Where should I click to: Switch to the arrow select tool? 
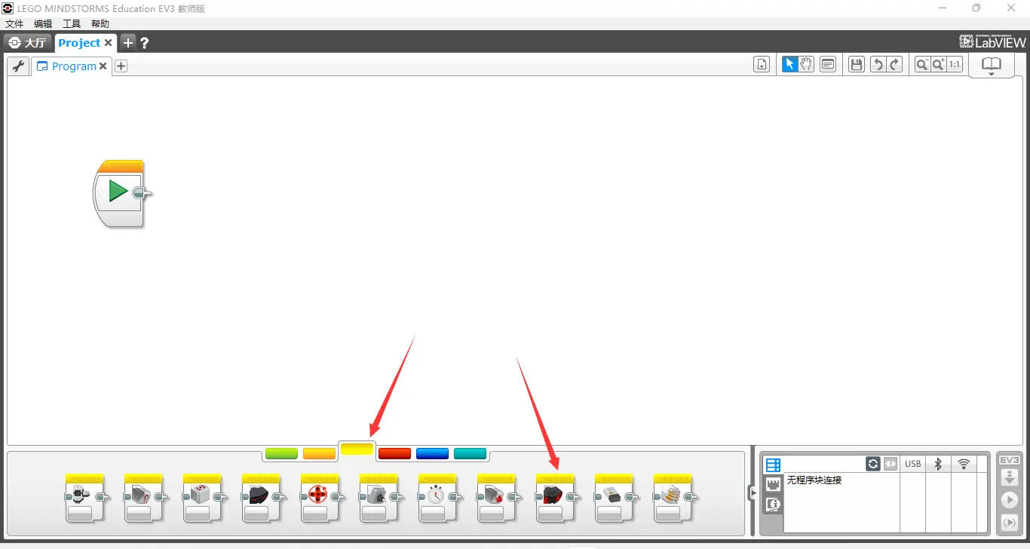(789, 65)
